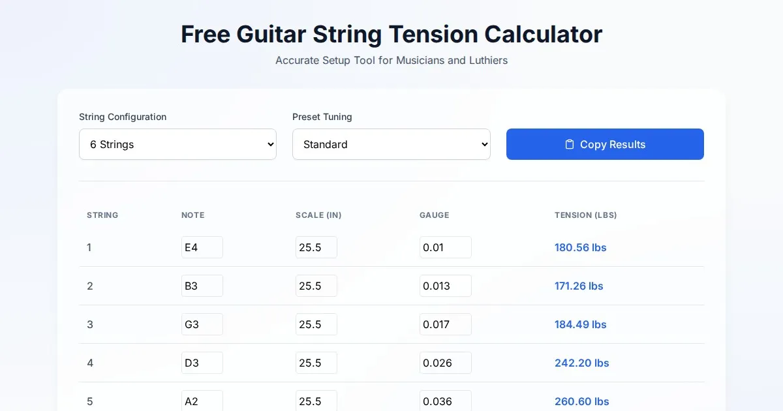
Task: Click scale length field for string 5
Action: (316, 400)
